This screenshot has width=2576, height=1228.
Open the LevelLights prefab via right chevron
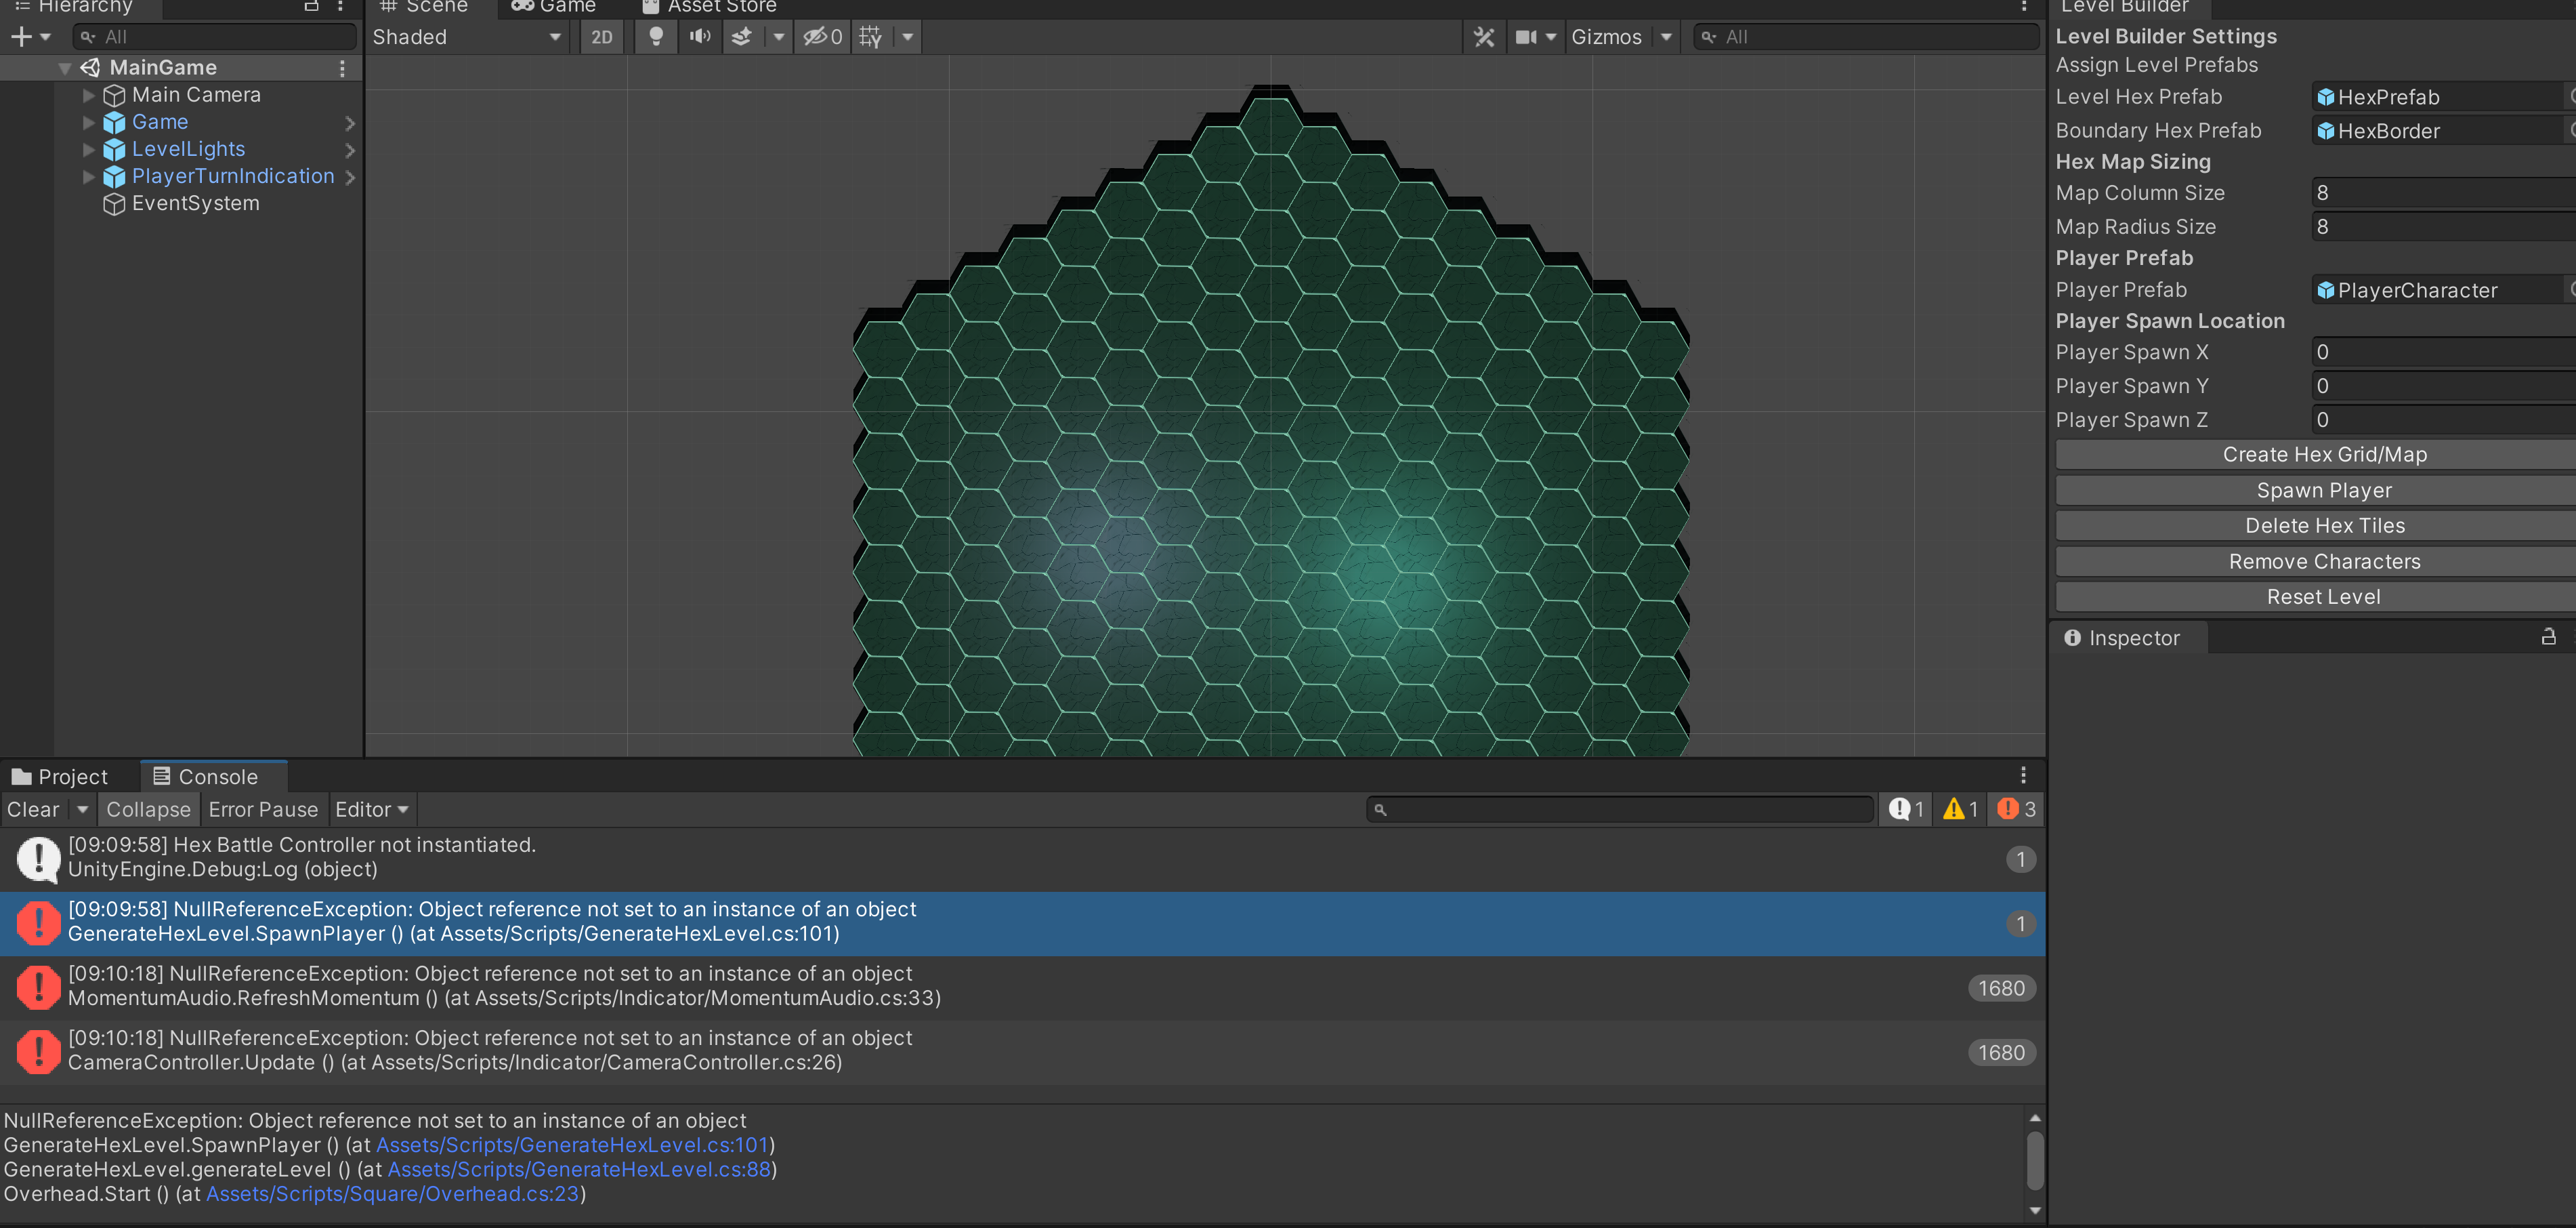[350, 150]
